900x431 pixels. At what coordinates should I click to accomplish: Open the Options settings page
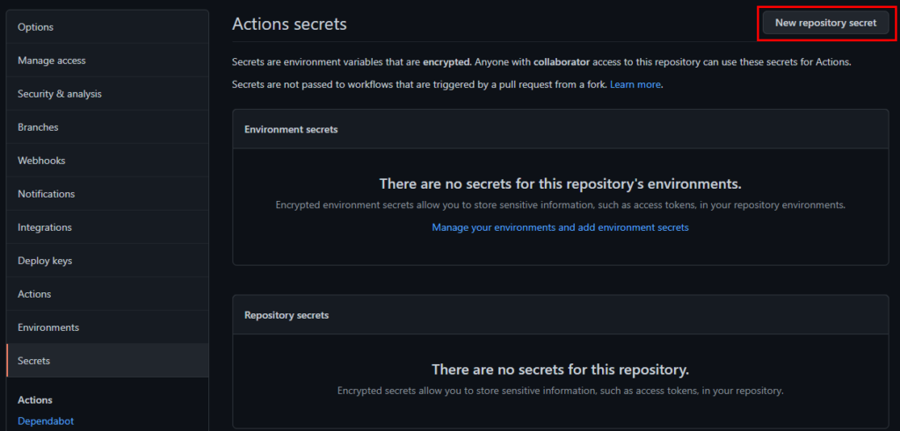coord(36,27)
